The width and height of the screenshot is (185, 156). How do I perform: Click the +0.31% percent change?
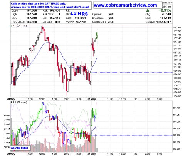[165, 10]
